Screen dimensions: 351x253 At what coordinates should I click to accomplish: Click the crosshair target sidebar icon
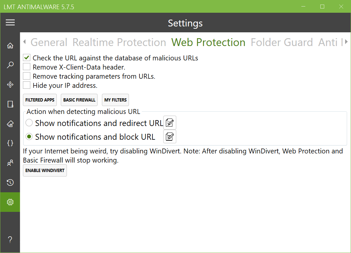(x=10, y=85)
